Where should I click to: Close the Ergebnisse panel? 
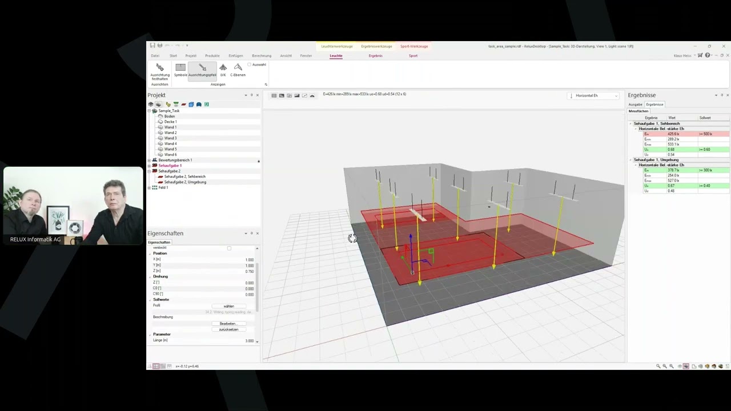[728, 95]
